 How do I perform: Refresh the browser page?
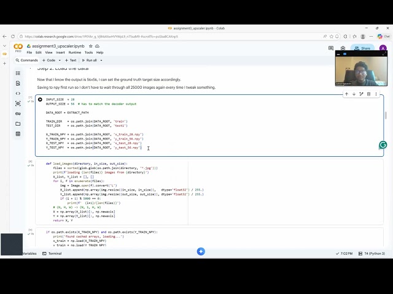click(x=13, y=37)
